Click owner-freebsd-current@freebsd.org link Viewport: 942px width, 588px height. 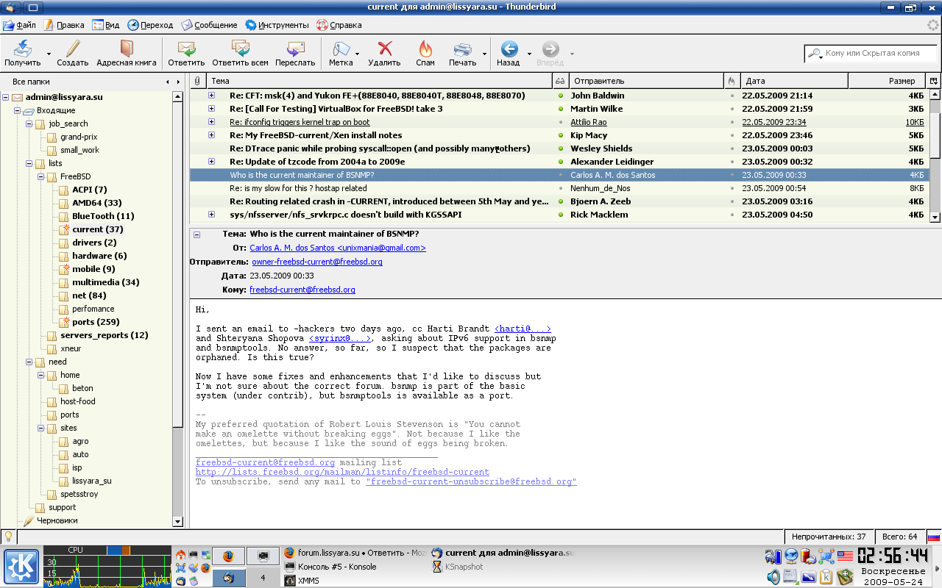pyautogui.click(x=317, y=262)
